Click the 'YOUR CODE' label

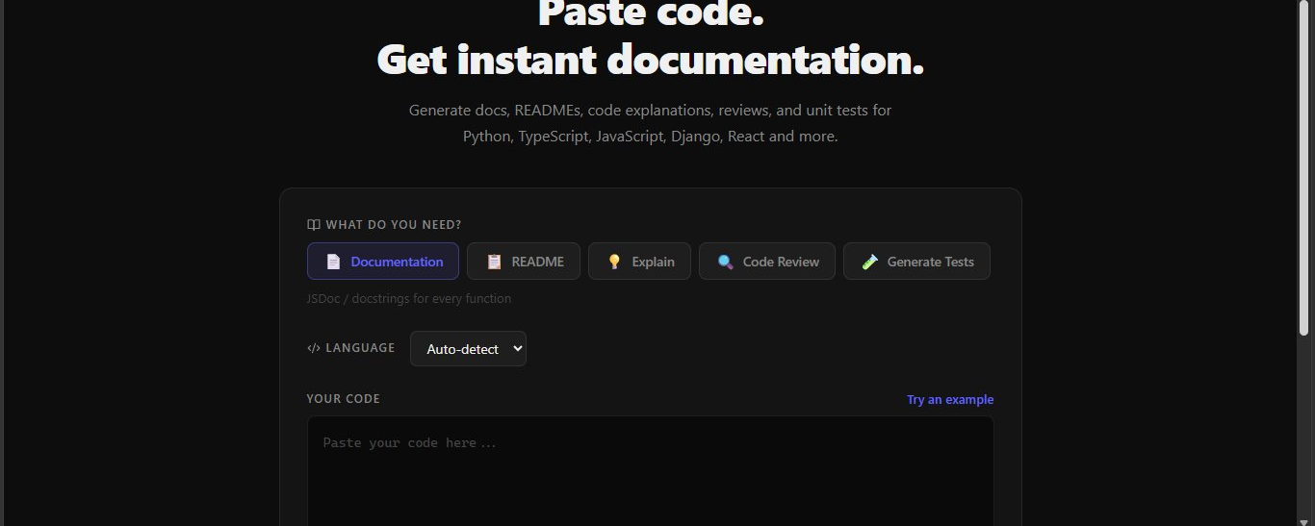pos(344,399)
